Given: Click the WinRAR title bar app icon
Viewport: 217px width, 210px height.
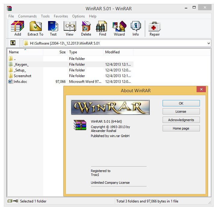Looking at the screenshot, I should coord(9,8).
